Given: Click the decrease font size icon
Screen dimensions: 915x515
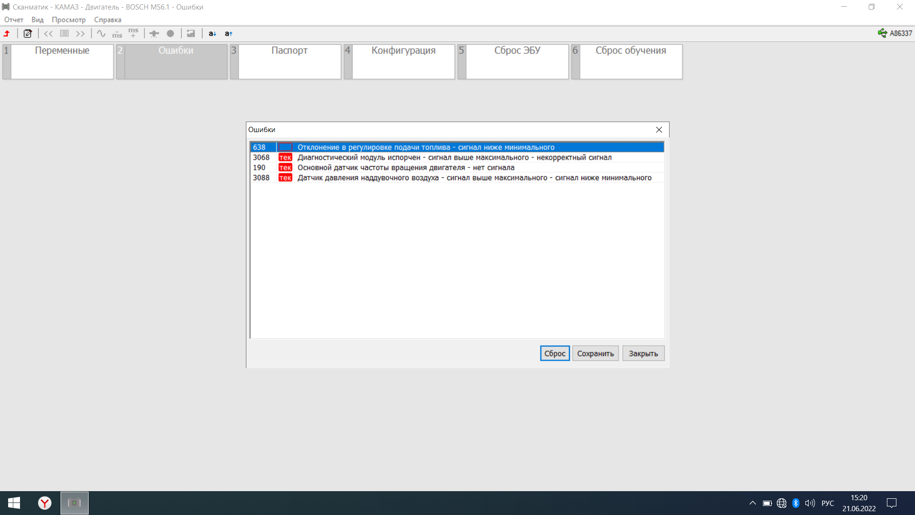Looking at the screenshot, I should pos(213,33).
